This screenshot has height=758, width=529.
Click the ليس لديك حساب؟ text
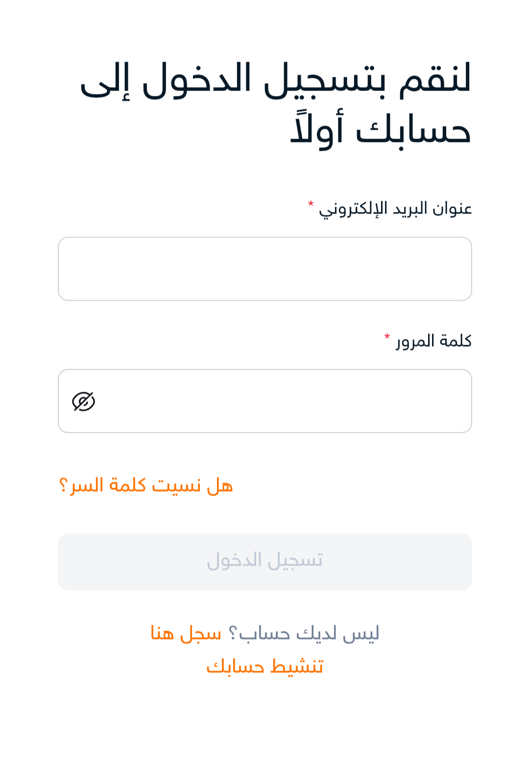click(x=304, y=633)
